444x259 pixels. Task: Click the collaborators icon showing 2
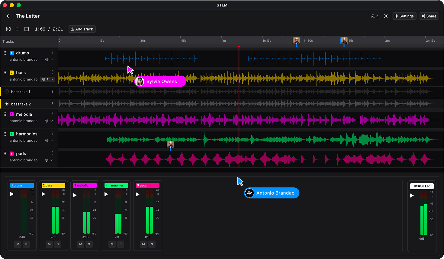click(x=374, y=16)
